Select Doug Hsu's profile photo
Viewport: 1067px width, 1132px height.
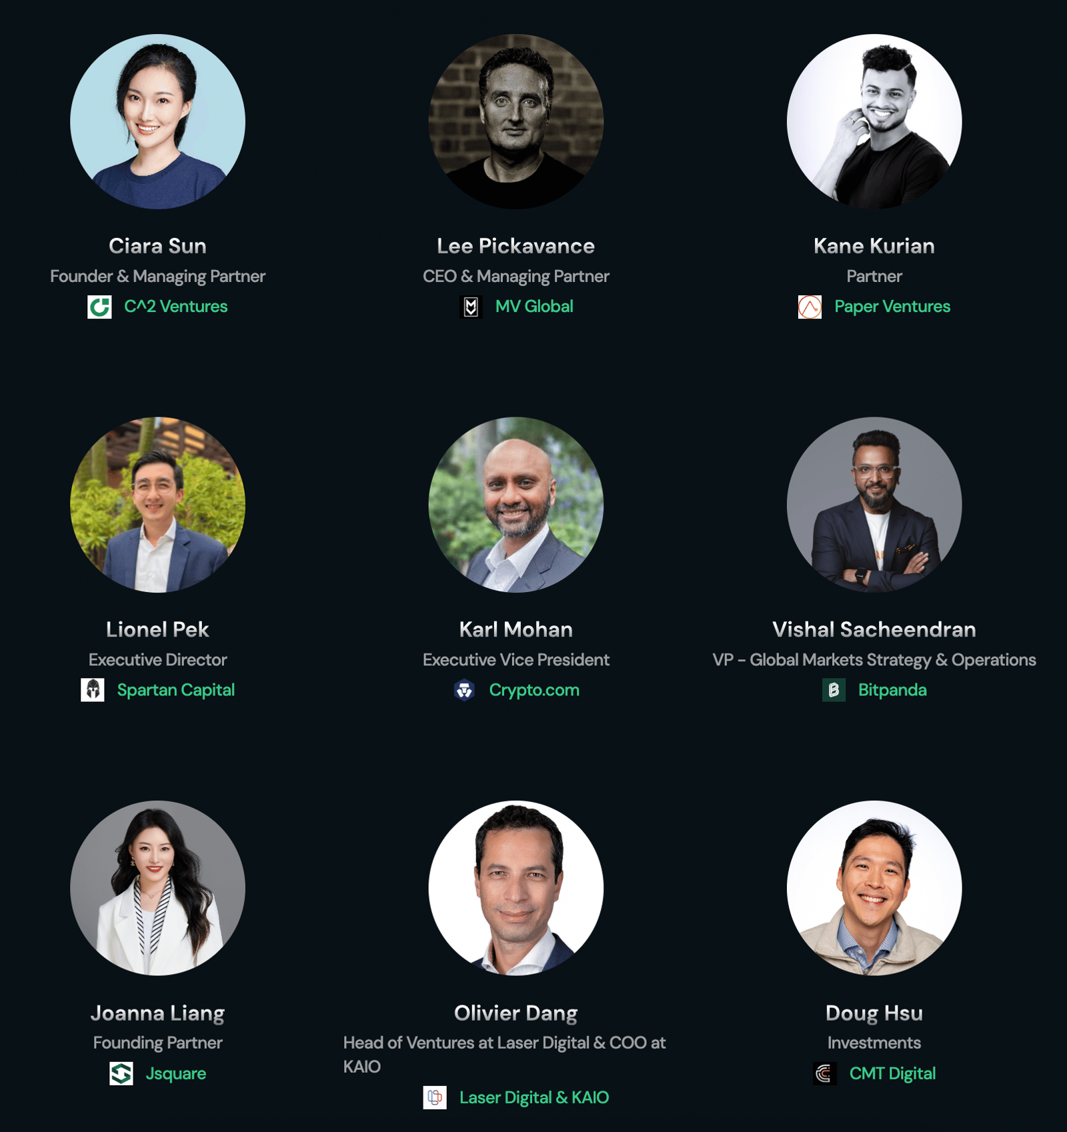point(874,888)
